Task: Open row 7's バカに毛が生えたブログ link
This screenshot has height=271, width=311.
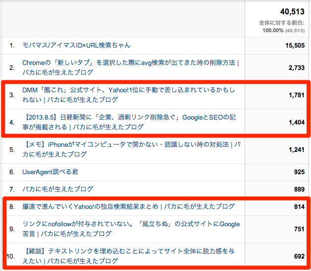Action: point(57,189)
